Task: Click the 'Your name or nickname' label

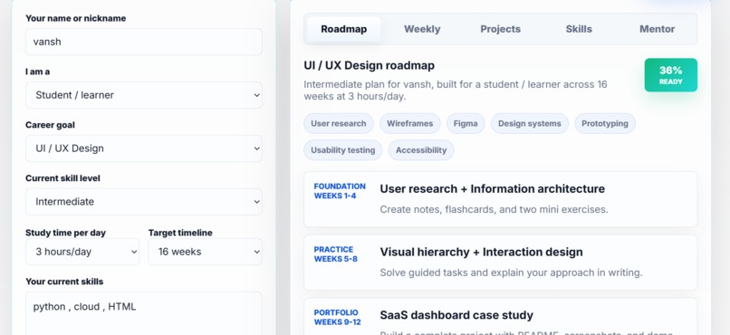Action: pyautogui.click(x=75, y=18)
